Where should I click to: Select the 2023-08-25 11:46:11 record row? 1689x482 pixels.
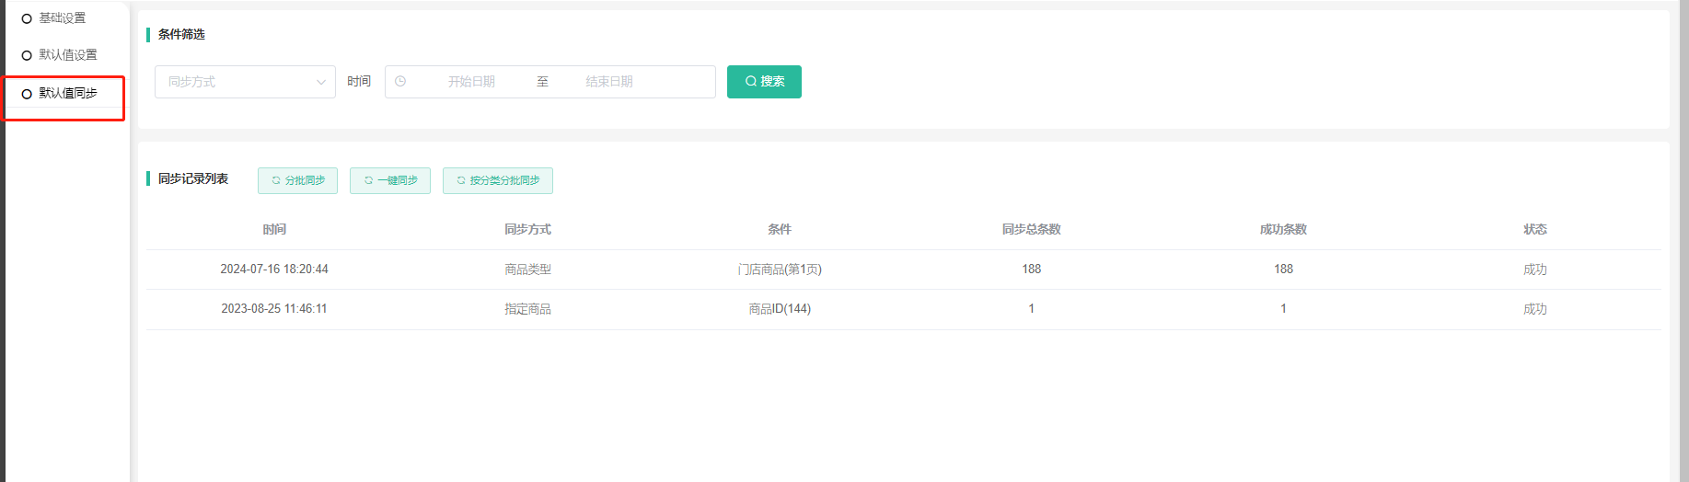[274, 309]
